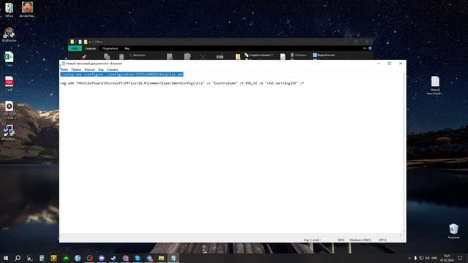Click Выделить все in Explorer ribbon

[324, 56]
